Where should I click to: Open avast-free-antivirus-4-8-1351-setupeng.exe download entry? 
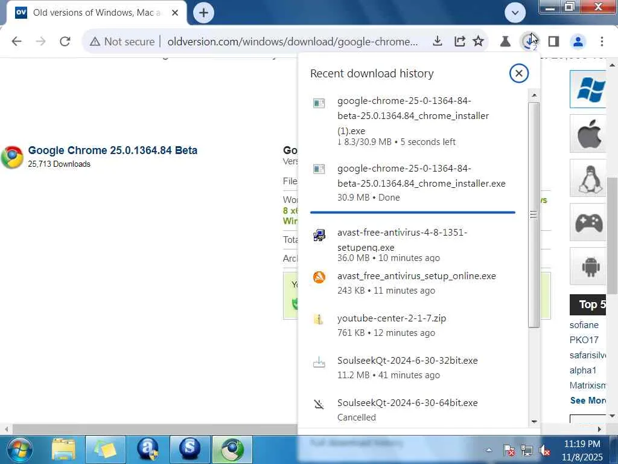click(413, 245)
